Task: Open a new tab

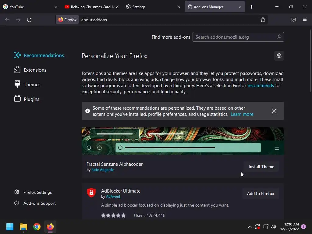Action: point(251,7)
